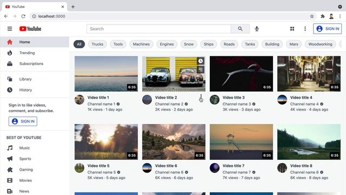Image resolution: width=346 pixels, height=195 pixels.
Task: Click Channel name 8 avatar
Action: tap(282, 168)
